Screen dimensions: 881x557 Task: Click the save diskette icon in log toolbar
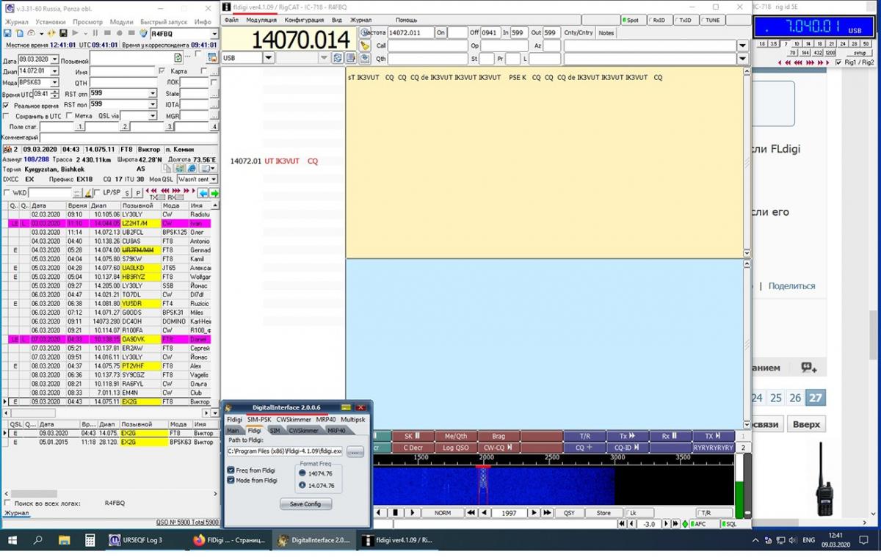pyautogui.click(x=7, y=34)
